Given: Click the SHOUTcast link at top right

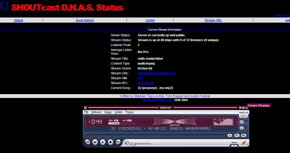Looking at the screenshot, I should tap(282, 16).
